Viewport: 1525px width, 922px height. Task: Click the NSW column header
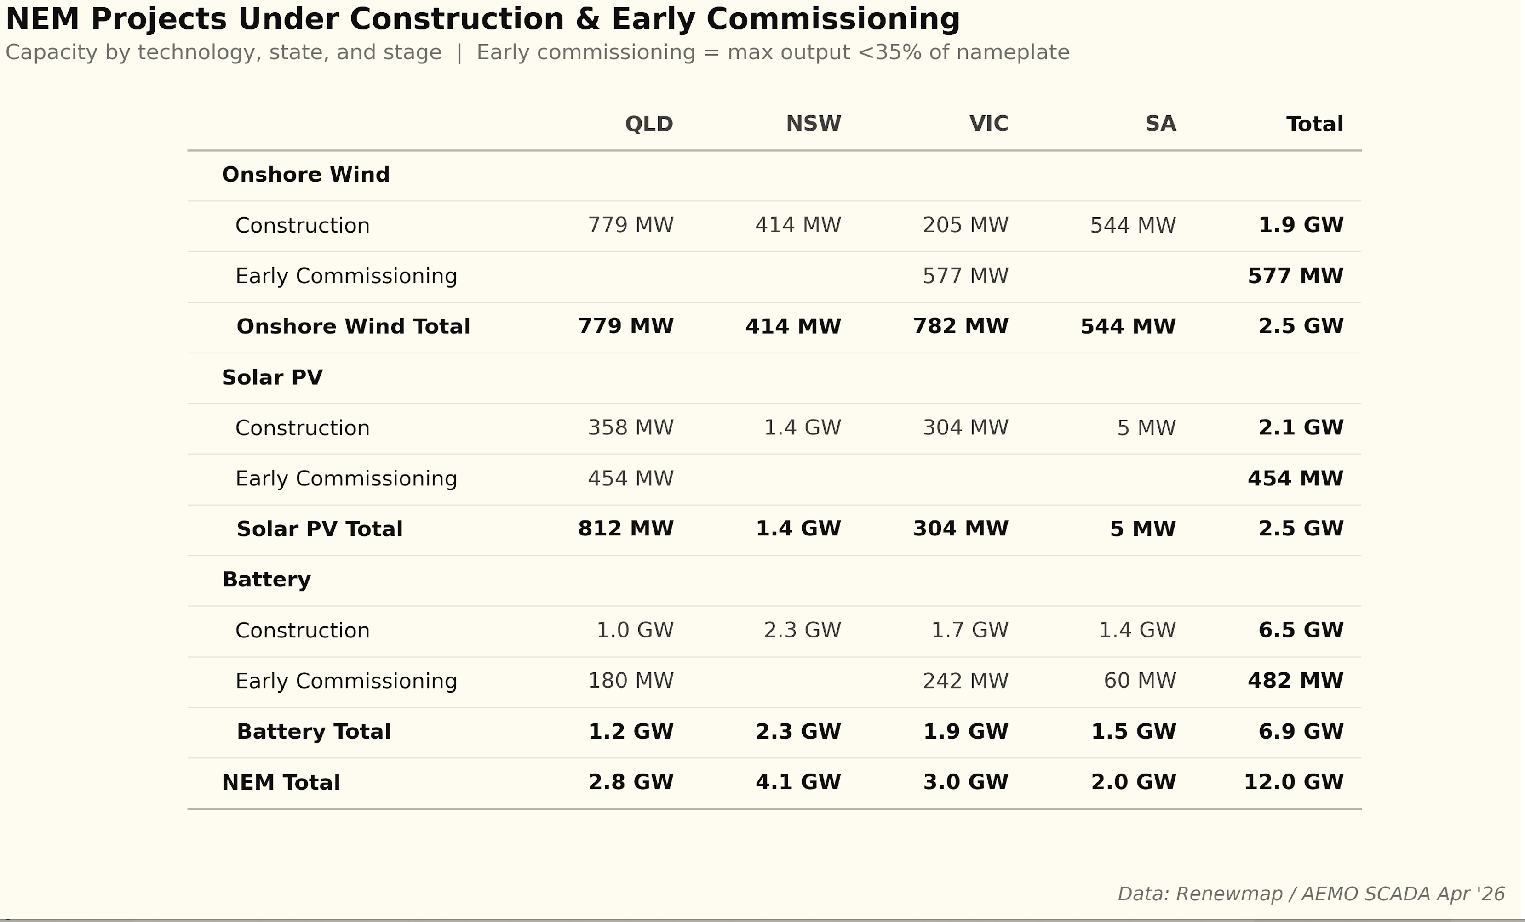click(813, 124)
